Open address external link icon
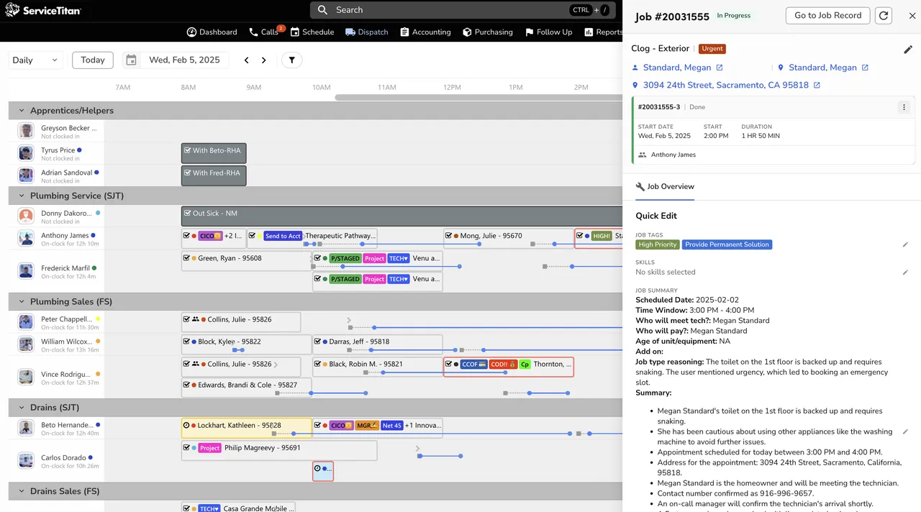This screenshot has width=921, height=512. [x=817, y=85]
